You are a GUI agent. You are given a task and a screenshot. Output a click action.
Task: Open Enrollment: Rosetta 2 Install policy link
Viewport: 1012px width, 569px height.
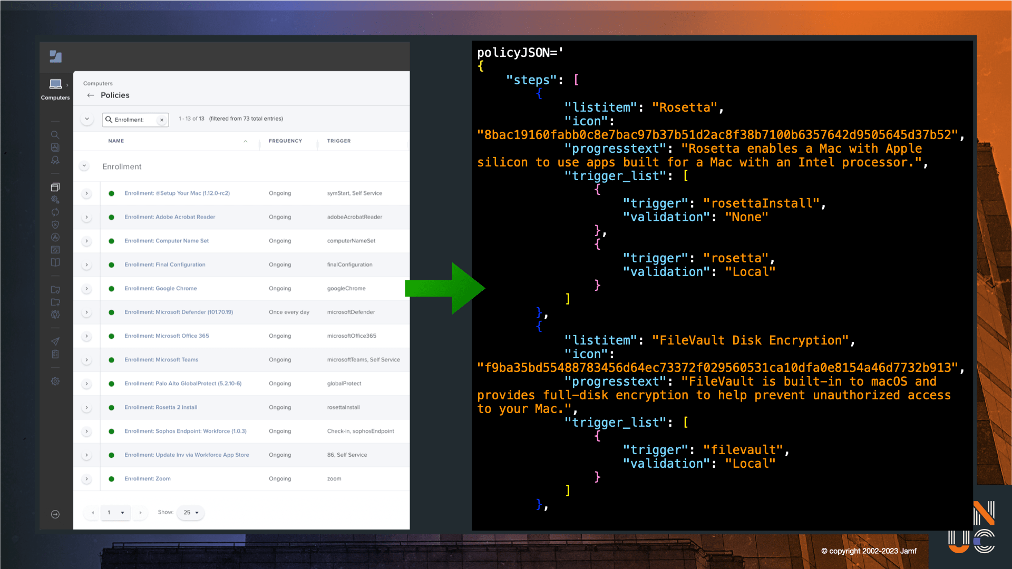(x=161, y=407)
